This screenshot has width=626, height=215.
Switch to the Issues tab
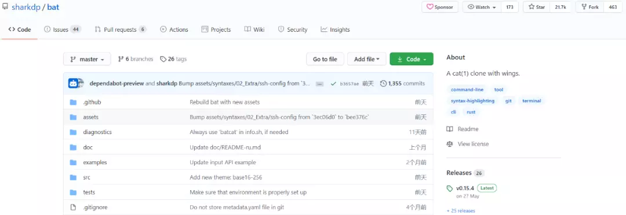pos(62,29)
